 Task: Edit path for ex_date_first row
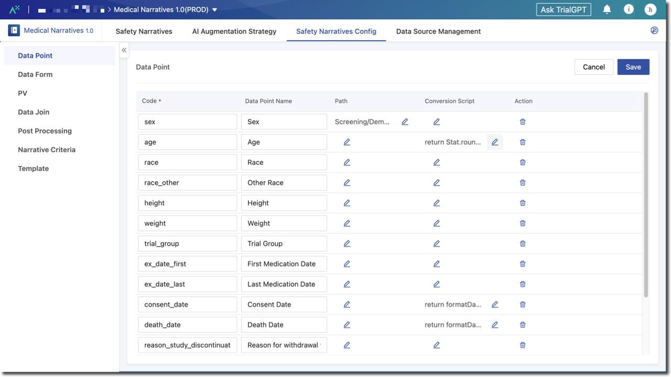tap(347, 264)
